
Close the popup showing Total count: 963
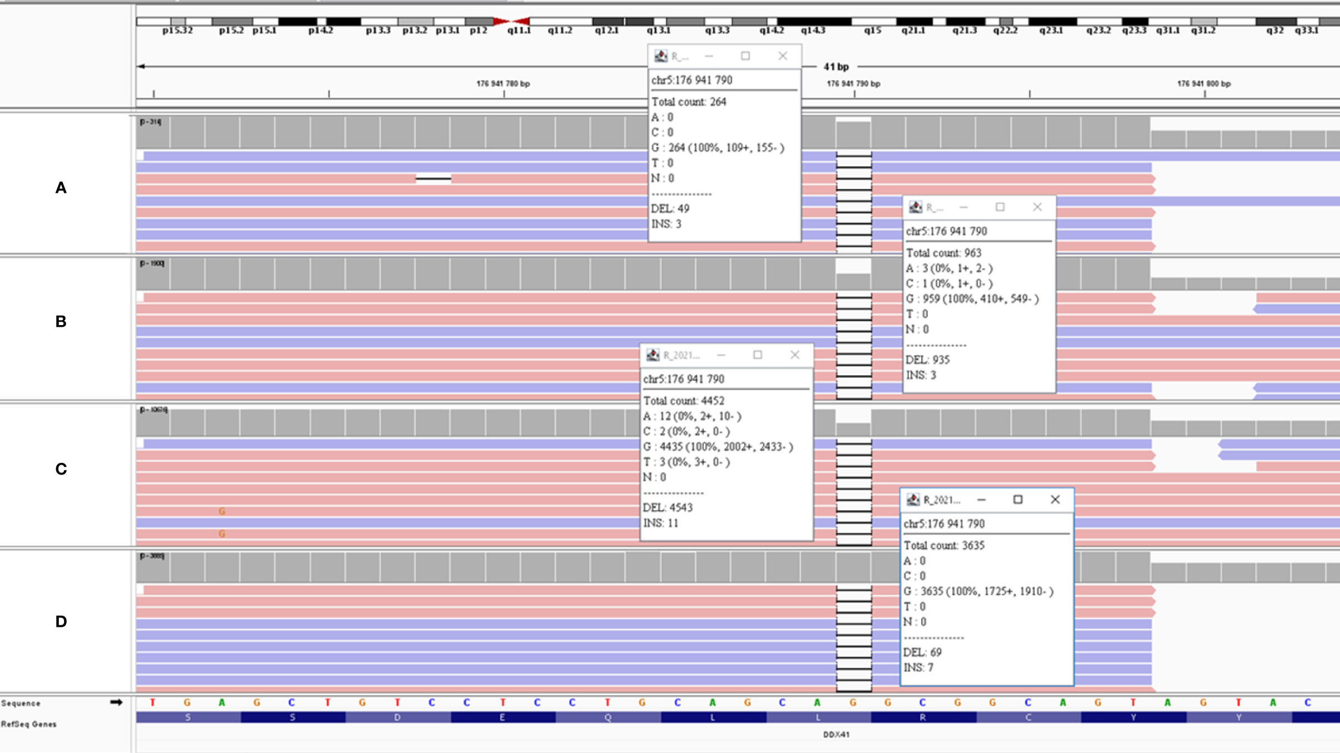pyautogui.click(x=1037, y=207)
